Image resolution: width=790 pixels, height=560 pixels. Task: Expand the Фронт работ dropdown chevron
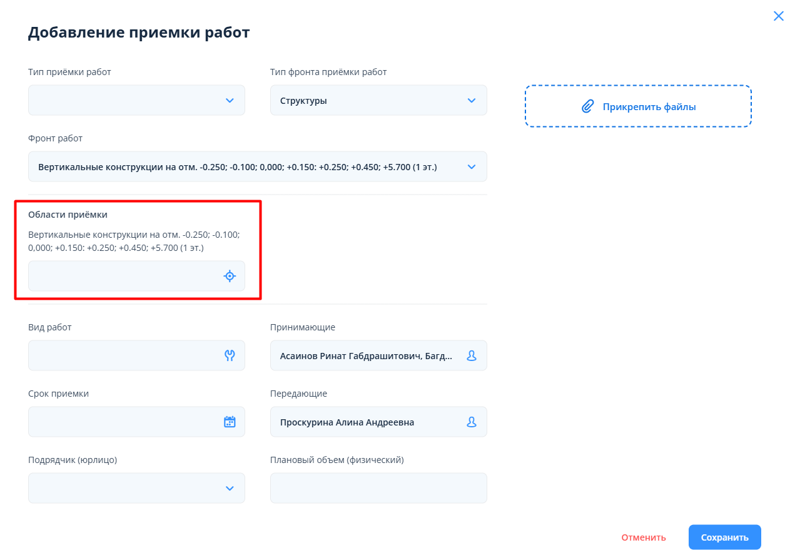tap(472, 166)
